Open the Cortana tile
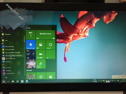Screen dimensions: 126x94 click(50, 45)
